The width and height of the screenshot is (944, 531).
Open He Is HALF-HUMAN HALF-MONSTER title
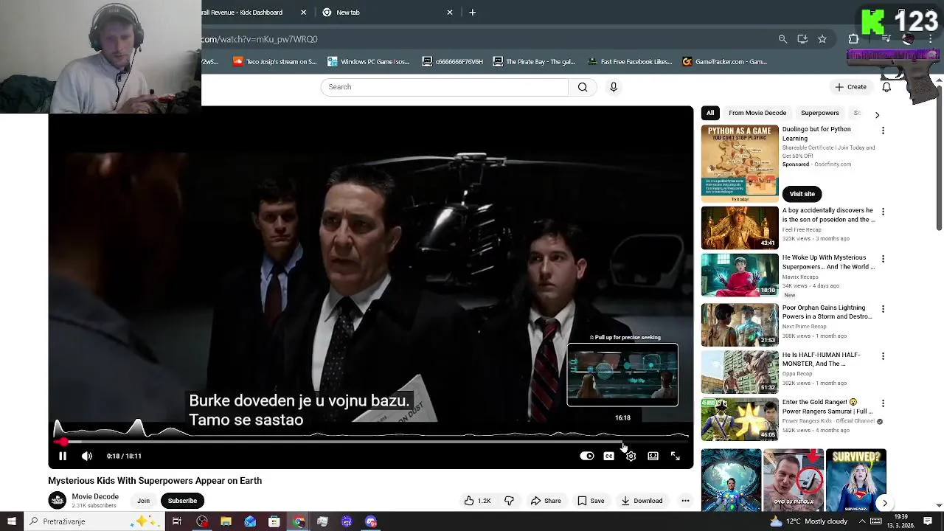tap(821, 359)
